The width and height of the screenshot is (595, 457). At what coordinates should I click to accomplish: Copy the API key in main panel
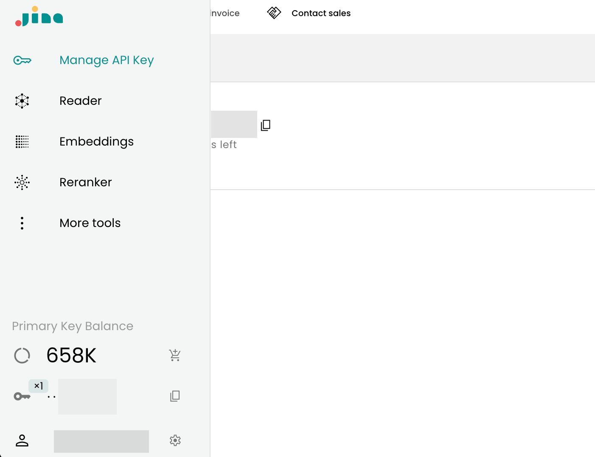[x=266, y=125]
